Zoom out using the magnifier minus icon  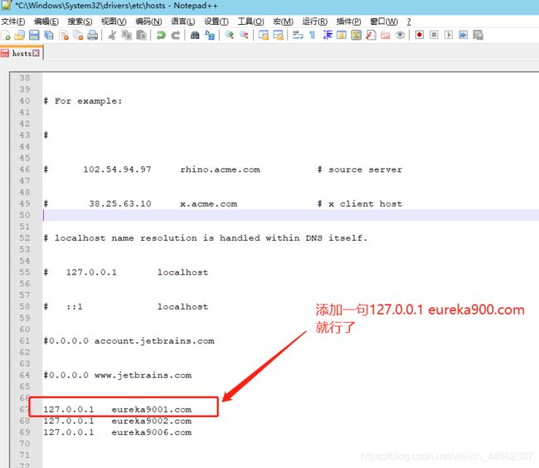[244, 35]
